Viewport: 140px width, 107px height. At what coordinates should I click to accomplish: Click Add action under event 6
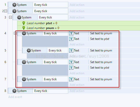pyautogui.click(x=77, y=73)
